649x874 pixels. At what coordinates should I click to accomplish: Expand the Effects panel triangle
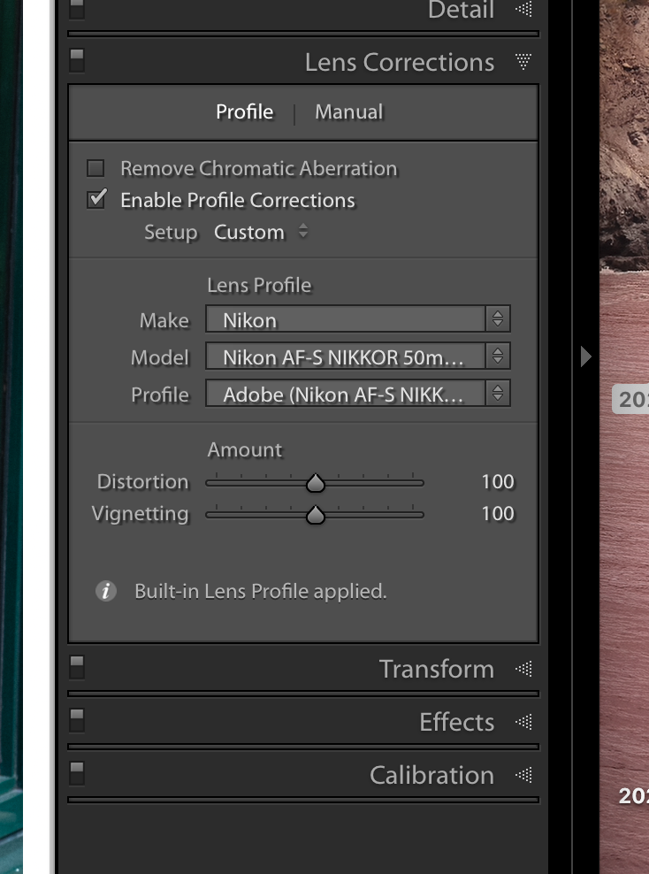click(523, 722)
